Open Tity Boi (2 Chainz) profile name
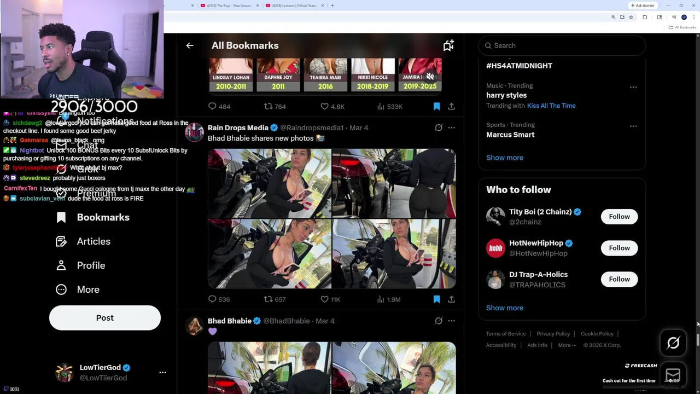The image size is (700, 394). pyautogui.click(x=540, y=212)
